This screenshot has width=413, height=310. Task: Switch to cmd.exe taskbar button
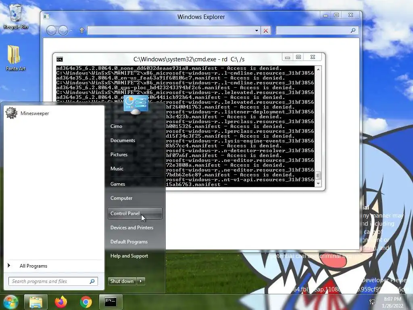pos(111,302)
